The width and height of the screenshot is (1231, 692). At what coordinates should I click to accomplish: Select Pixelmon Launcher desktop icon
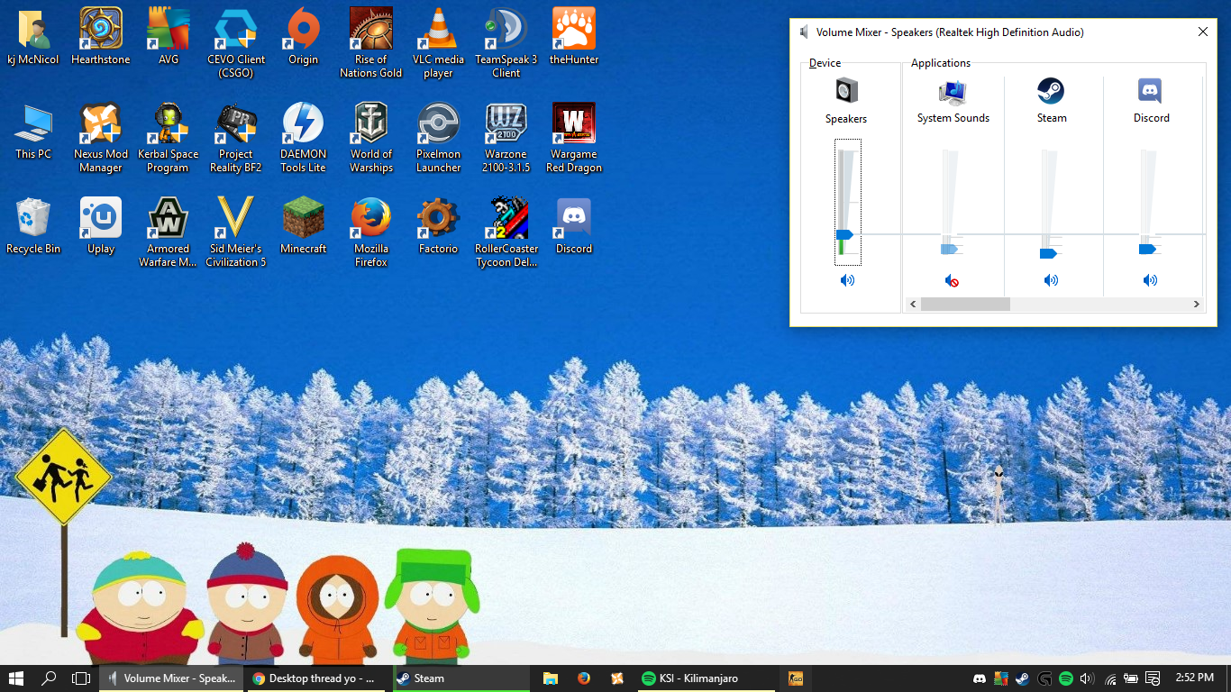pyautogui.click(x=439, y=138)
